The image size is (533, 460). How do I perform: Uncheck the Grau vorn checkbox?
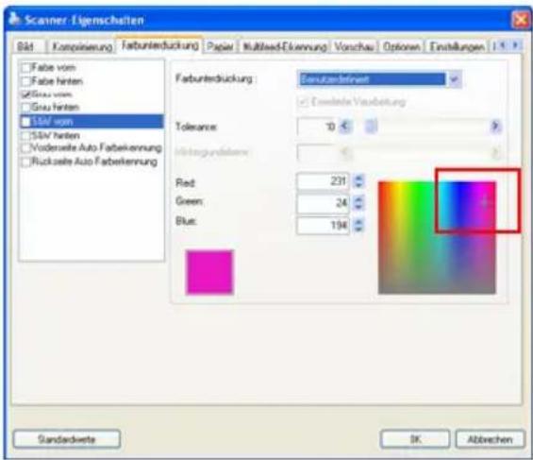(x=25, y=94)
